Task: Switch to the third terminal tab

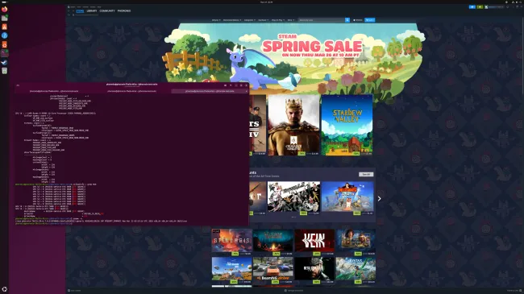Action: point(210,91)
